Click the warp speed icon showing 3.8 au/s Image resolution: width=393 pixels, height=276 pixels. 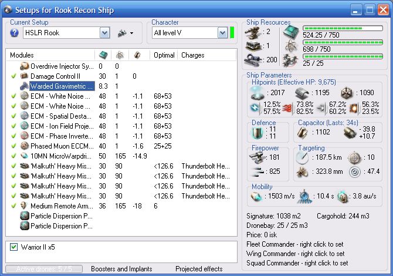click(343, 197)
